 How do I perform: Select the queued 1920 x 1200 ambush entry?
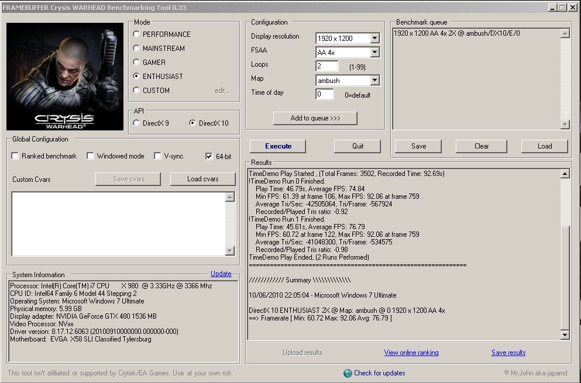pyautogui.click(x=456, y=33)
